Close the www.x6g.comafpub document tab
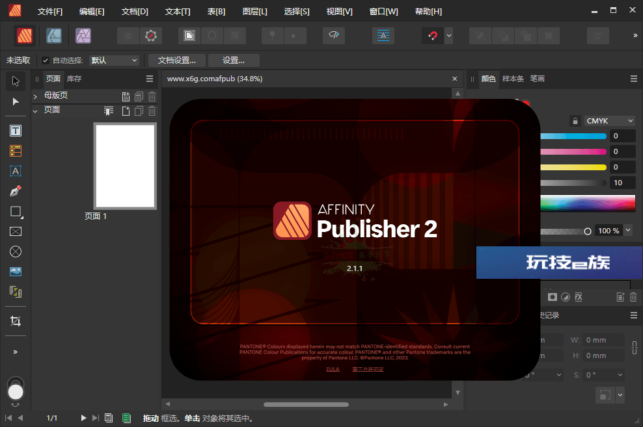The width and height of the screenshot is (643, 427). click(x=455, y=79)
